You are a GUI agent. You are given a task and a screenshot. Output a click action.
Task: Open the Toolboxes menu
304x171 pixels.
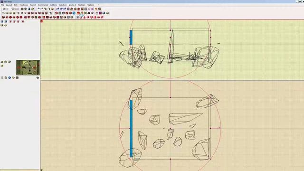(x=24, y=5)
